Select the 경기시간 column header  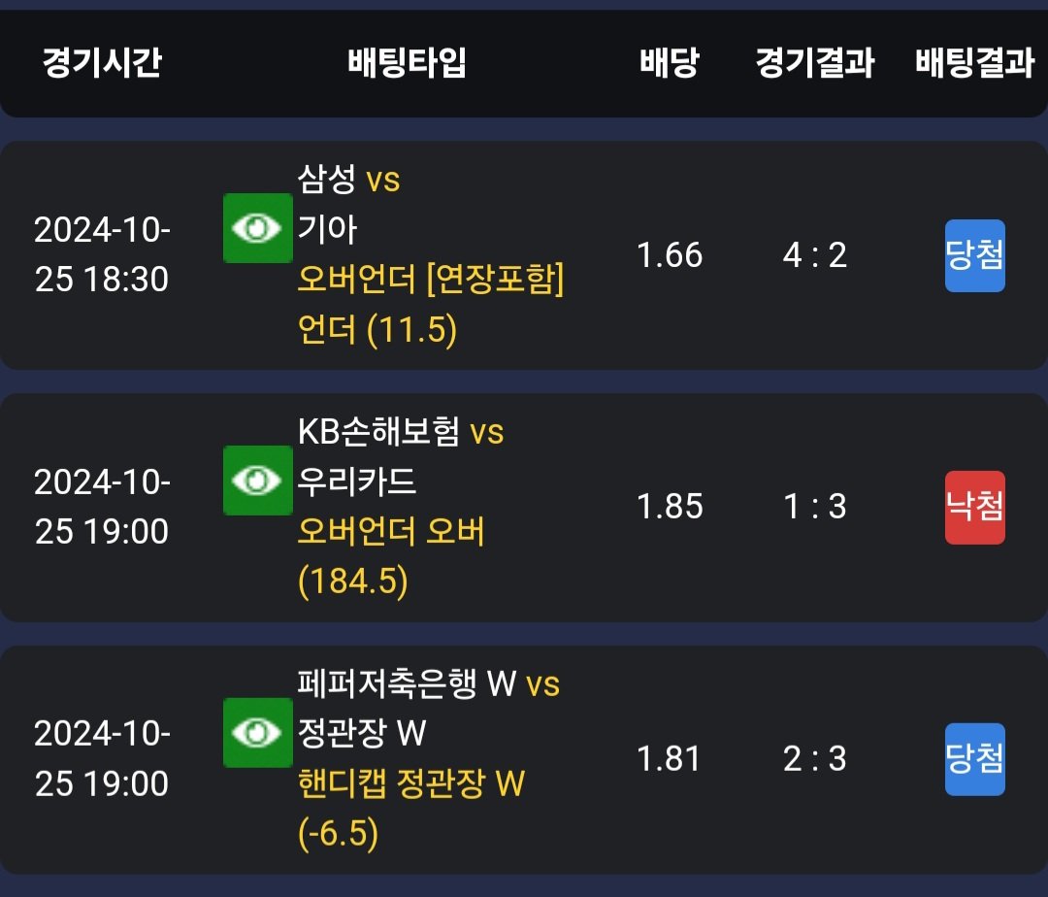(x=102, y=63)
